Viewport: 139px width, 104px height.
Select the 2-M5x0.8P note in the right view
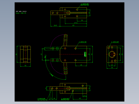(x=115, y=42)
